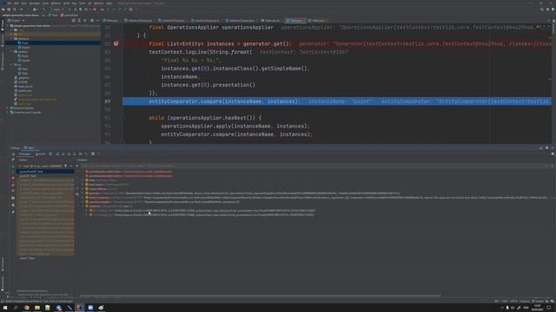Viewport: 556px width, 312px height.
Task: Click the green Resume Program icon
Action: point(13,166)
